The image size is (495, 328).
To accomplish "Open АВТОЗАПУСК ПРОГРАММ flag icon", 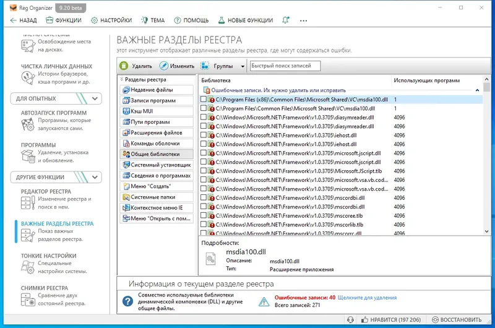I will tap(28, 124).
